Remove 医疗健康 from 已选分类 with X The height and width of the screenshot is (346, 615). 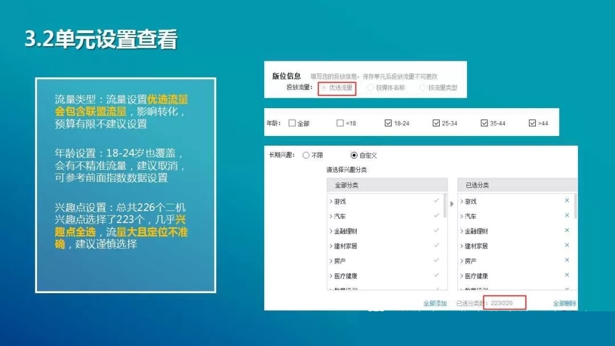pos(567,275)
